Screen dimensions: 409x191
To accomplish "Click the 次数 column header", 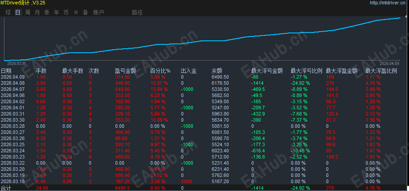I will pyautogui.click(x=94, y=71).
